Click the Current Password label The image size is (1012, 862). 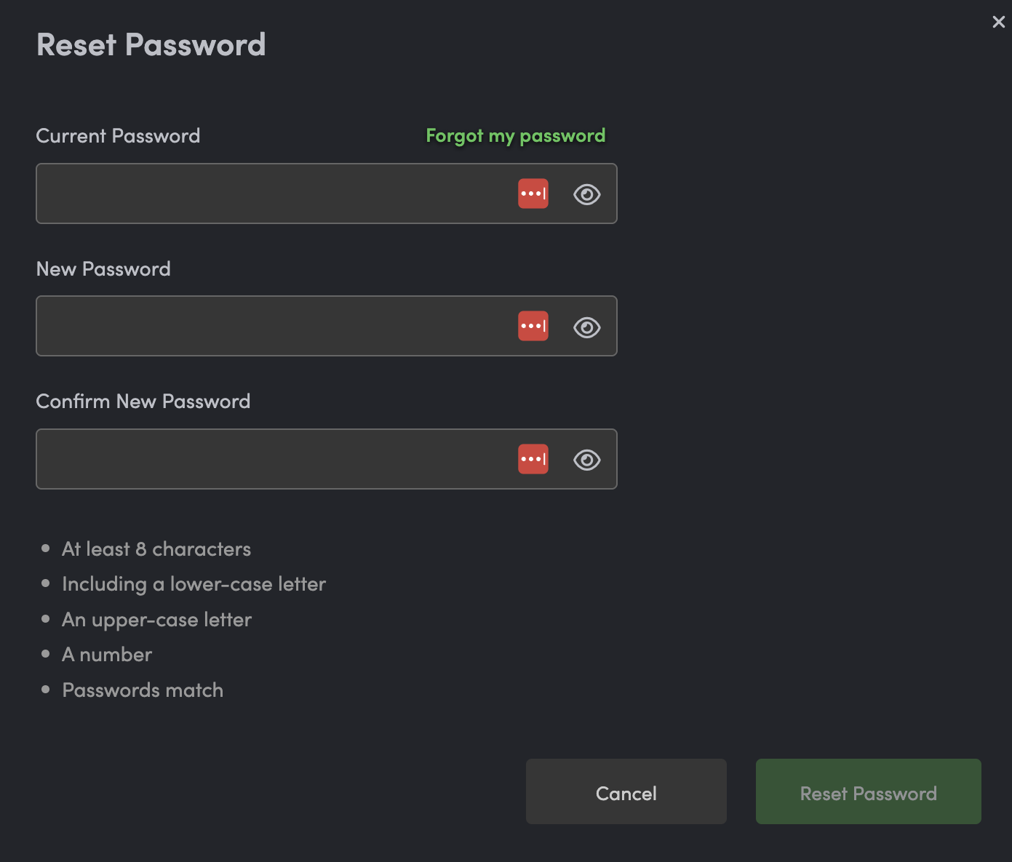[x=118, y=136]
